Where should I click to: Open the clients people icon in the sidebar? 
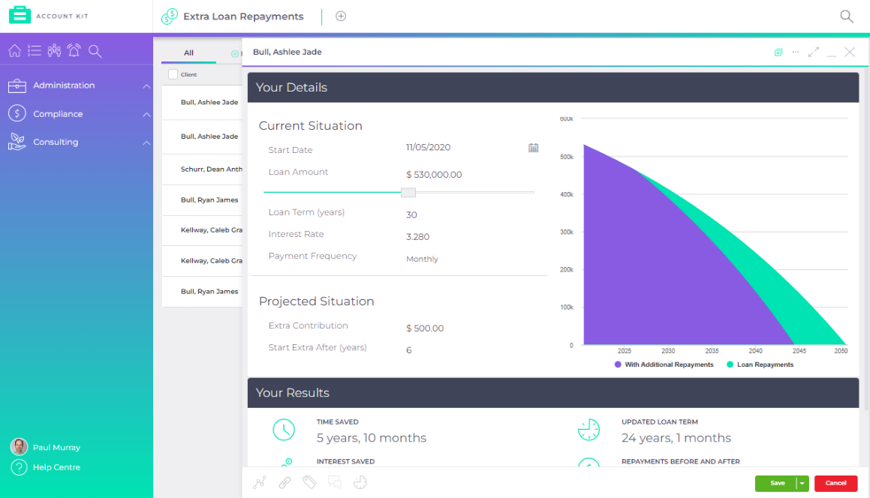click(53, 50)
